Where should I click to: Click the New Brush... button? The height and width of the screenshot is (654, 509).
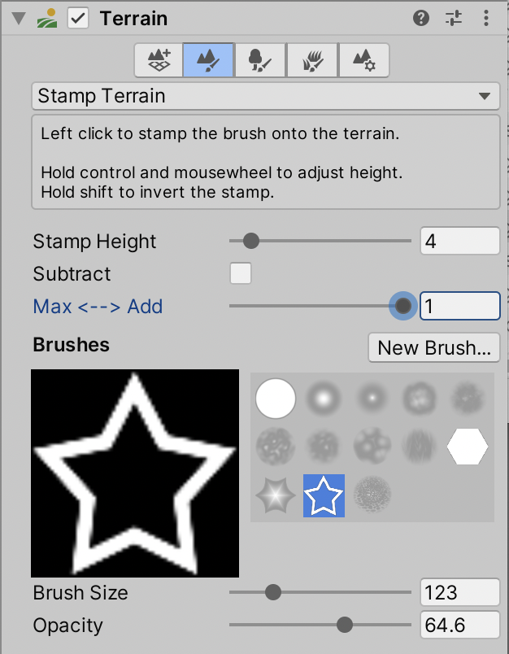point(434,348)
